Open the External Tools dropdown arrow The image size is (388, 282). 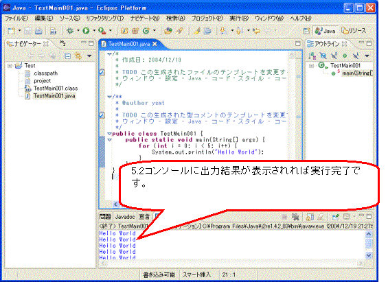point(111,31)
